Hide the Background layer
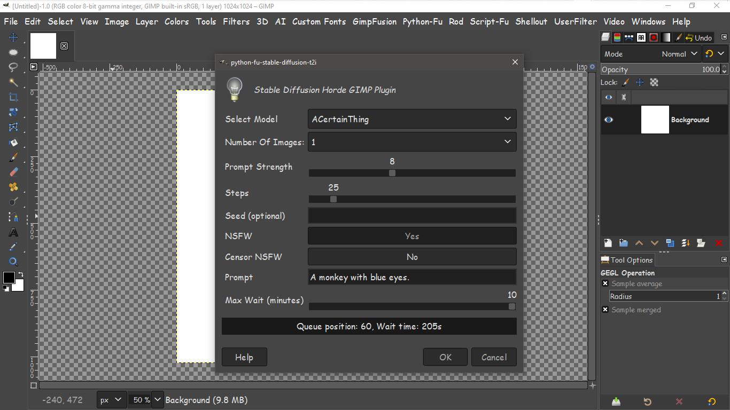 click(609, 120)
